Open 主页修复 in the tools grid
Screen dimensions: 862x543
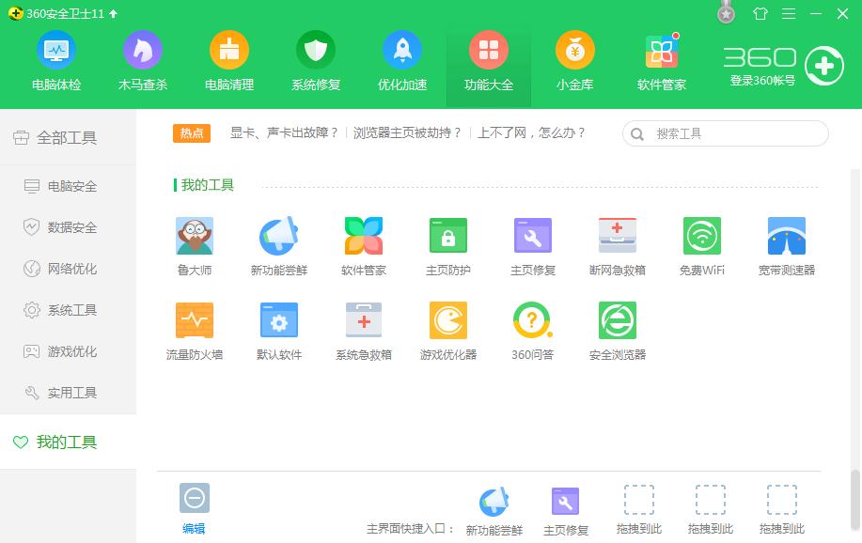[x=533, y=246]
